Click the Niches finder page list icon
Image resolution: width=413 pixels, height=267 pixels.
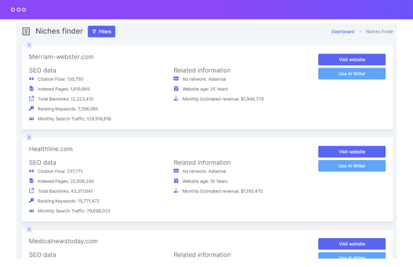coord(26,32)
